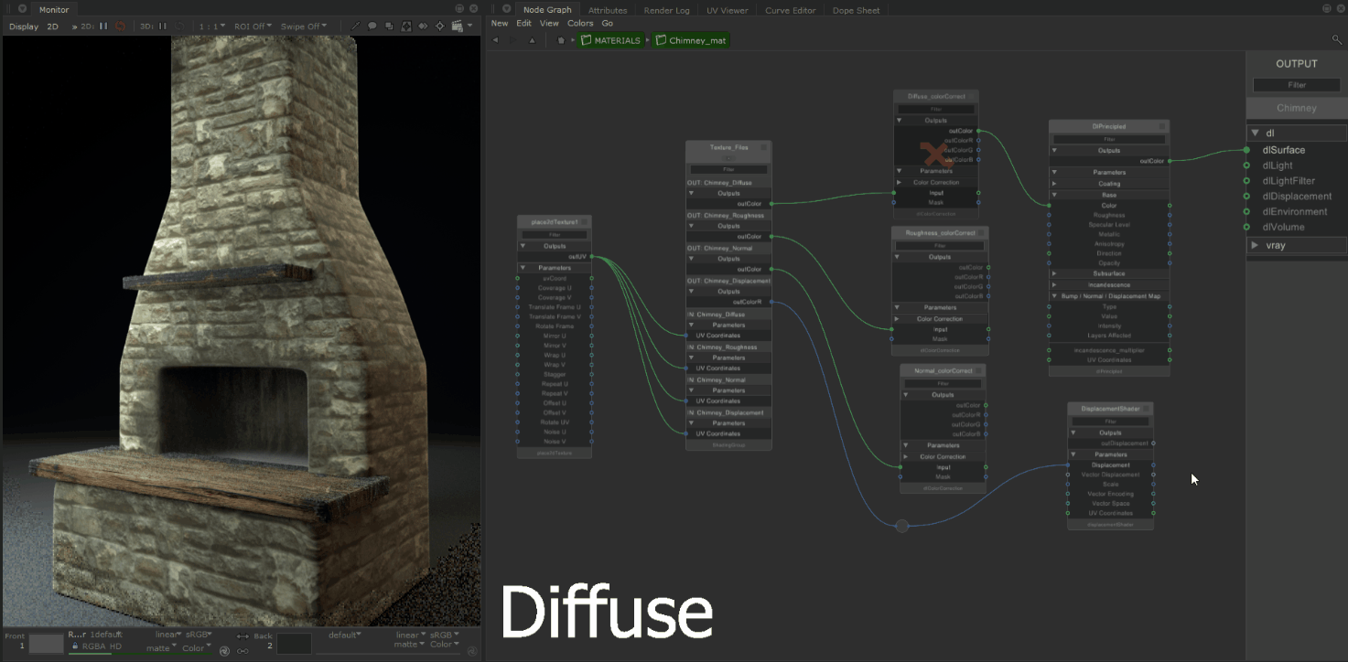The width and height of the screenshot is (1348, 662).
Task: Pause 2D rendering in the Monitor toolbar
Action: point(103,27)
